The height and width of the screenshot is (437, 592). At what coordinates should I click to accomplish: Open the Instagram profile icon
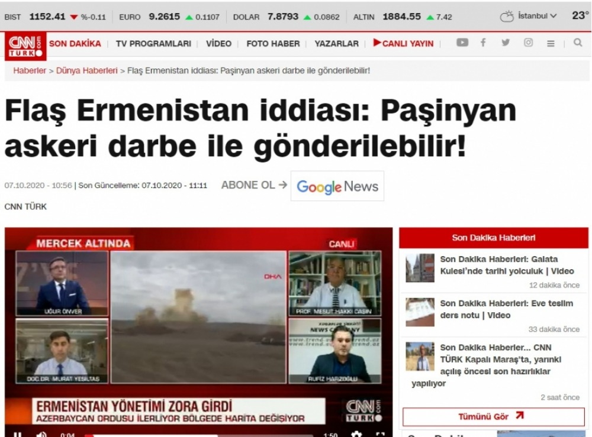pos(528,43)
